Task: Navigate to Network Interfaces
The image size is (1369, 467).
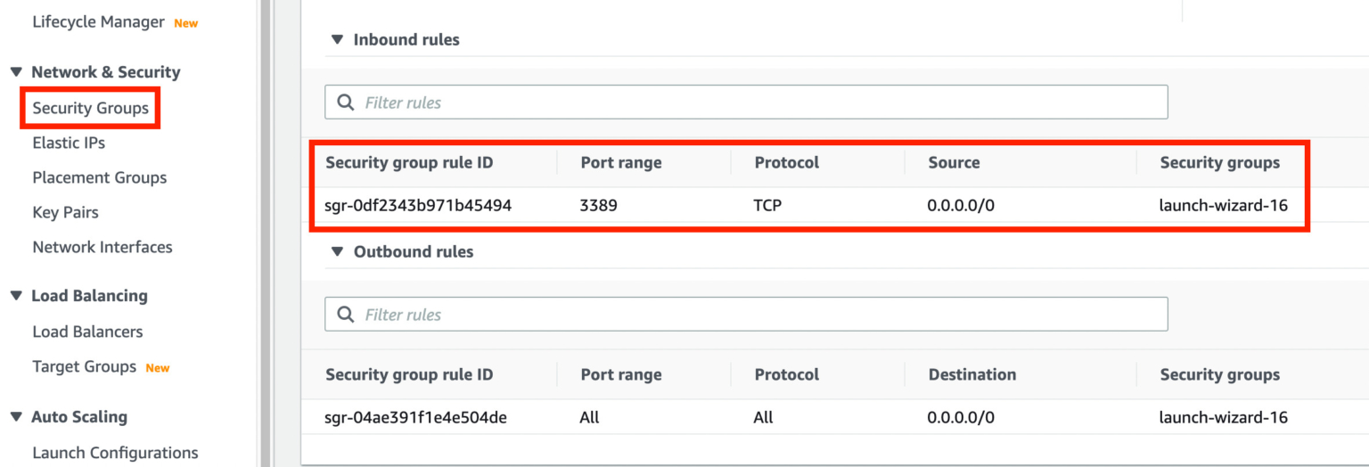Action: (102, 247)
